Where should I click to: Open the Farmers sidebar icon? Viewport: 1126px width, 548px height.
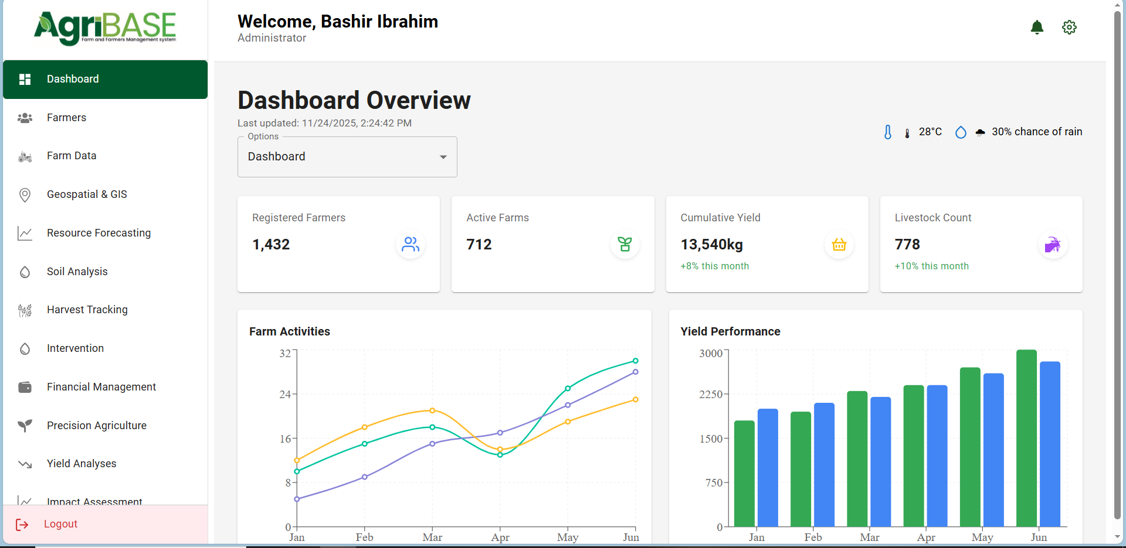[25, 118]
